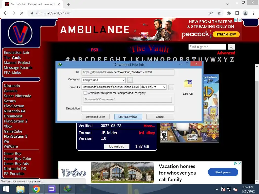The height and width of the screenshot is (194, 259).
Task: Select PlayStation 3 in systems list
Action: (15, 136)
